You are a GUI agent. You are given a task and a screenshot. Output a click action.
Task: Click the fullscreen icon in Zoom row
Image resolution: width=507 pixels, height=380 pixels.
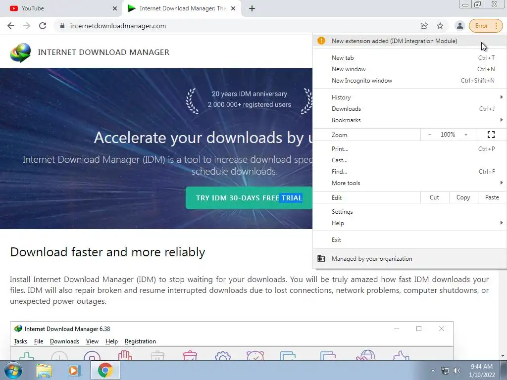pyautogui.click(x=491, y=135)
